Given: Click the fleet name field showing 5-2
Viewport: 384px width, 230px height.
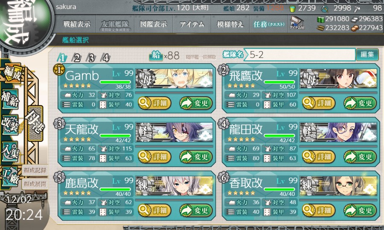Looking at the screenshot, I should [300, 55].
